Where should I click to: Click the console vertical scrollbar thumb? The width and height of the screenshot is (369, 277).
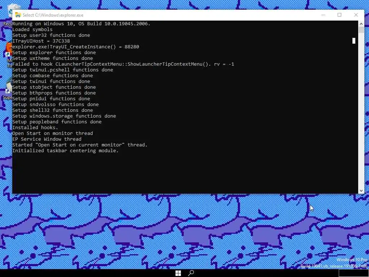pos(361,30)
